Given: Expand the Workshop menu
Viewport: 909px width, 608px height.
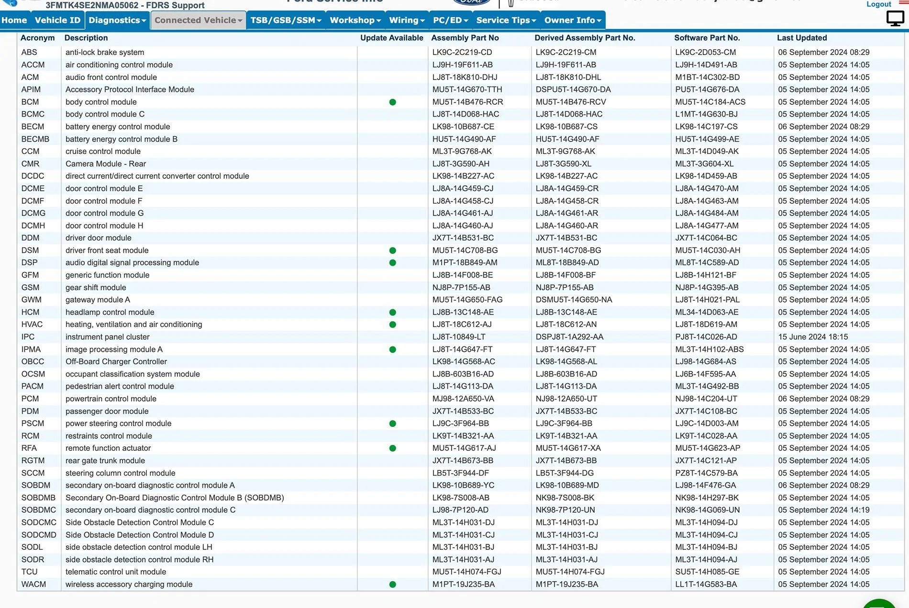Looking at the screenshot, I should pos(355,20).
